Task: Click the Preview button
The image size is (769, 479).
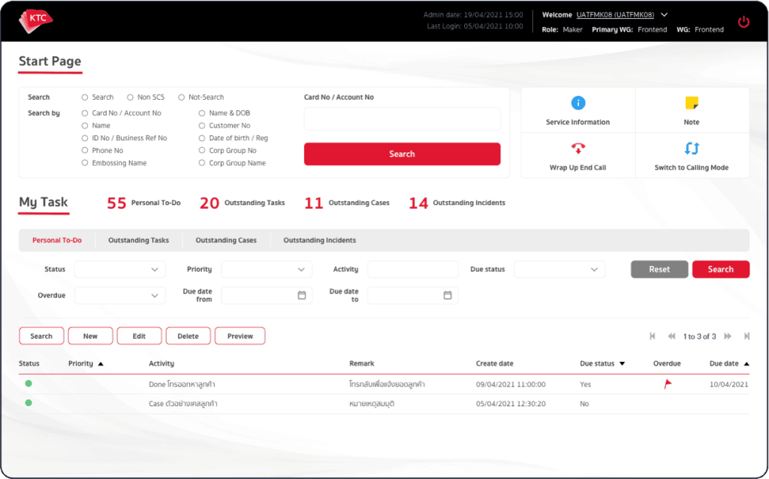Action: (240, 336)
